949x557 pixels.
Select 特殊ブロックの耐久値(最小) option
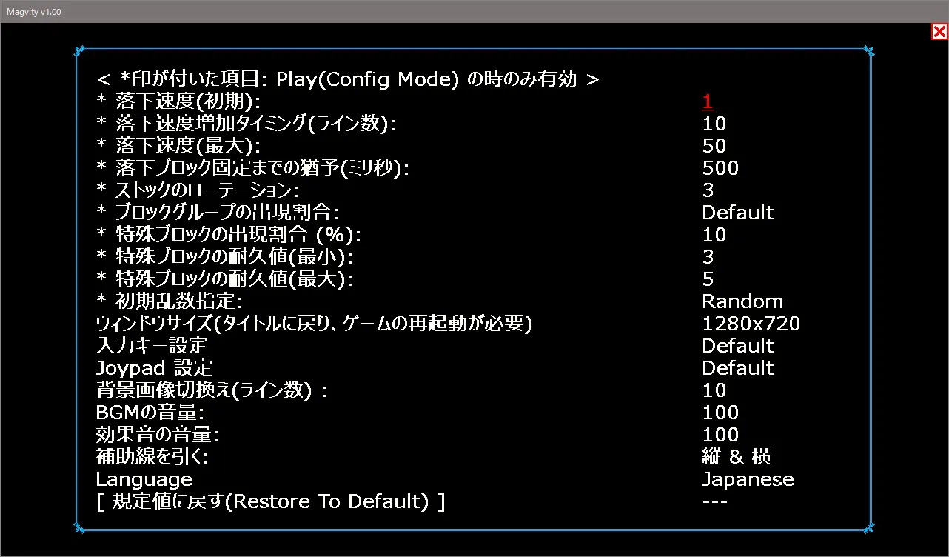pos(225,257)
